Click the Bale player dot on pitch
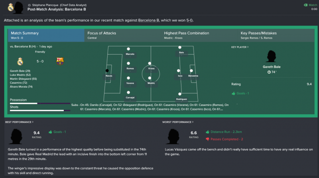The width and height of the screenshot is (319, 178). click(180, 47)
